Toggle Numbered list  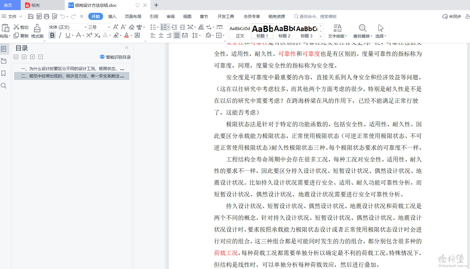coord(164,27)
